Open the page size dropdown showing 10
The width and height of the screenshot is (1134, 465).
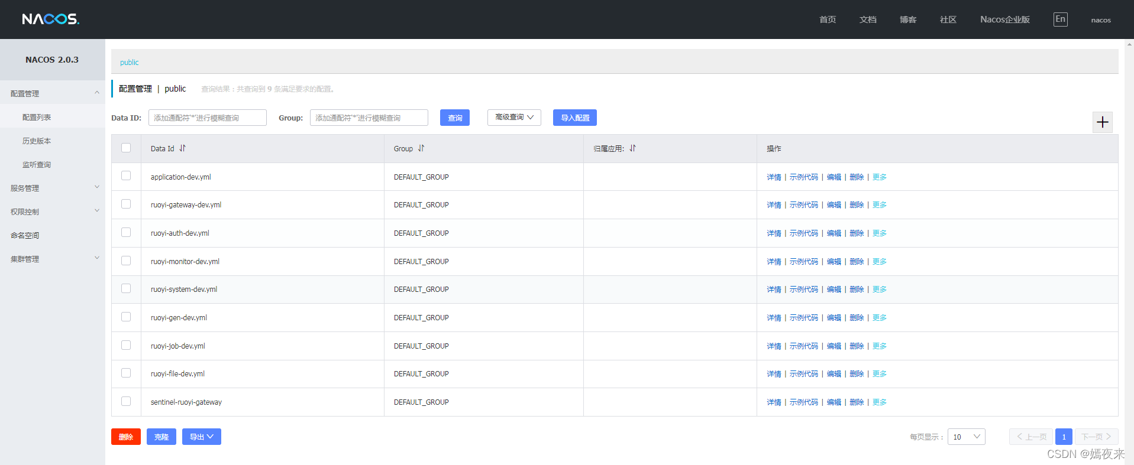pyautogui.click(x=966, y=437)
